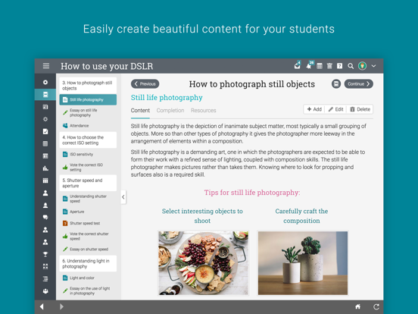The height and width of the screenshot is (314, 418).
Task: Open Vote the correct ISO setting
Action: [x=88, y=167]
